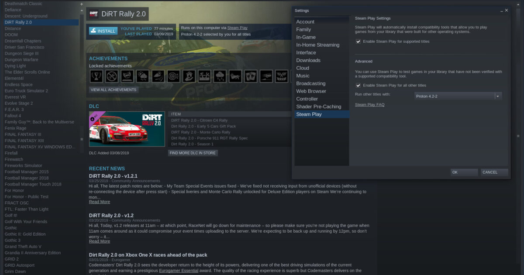Disable Steam Play for supported titles checkbox
The width and height of the screenshot is (524, 275).
coord(358,41)
